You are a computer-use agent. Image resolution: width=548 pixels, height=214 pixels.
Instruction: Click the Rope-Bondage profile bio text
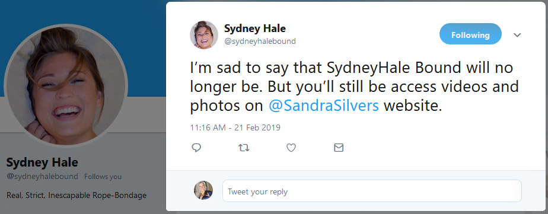click(x=76, y=195)
